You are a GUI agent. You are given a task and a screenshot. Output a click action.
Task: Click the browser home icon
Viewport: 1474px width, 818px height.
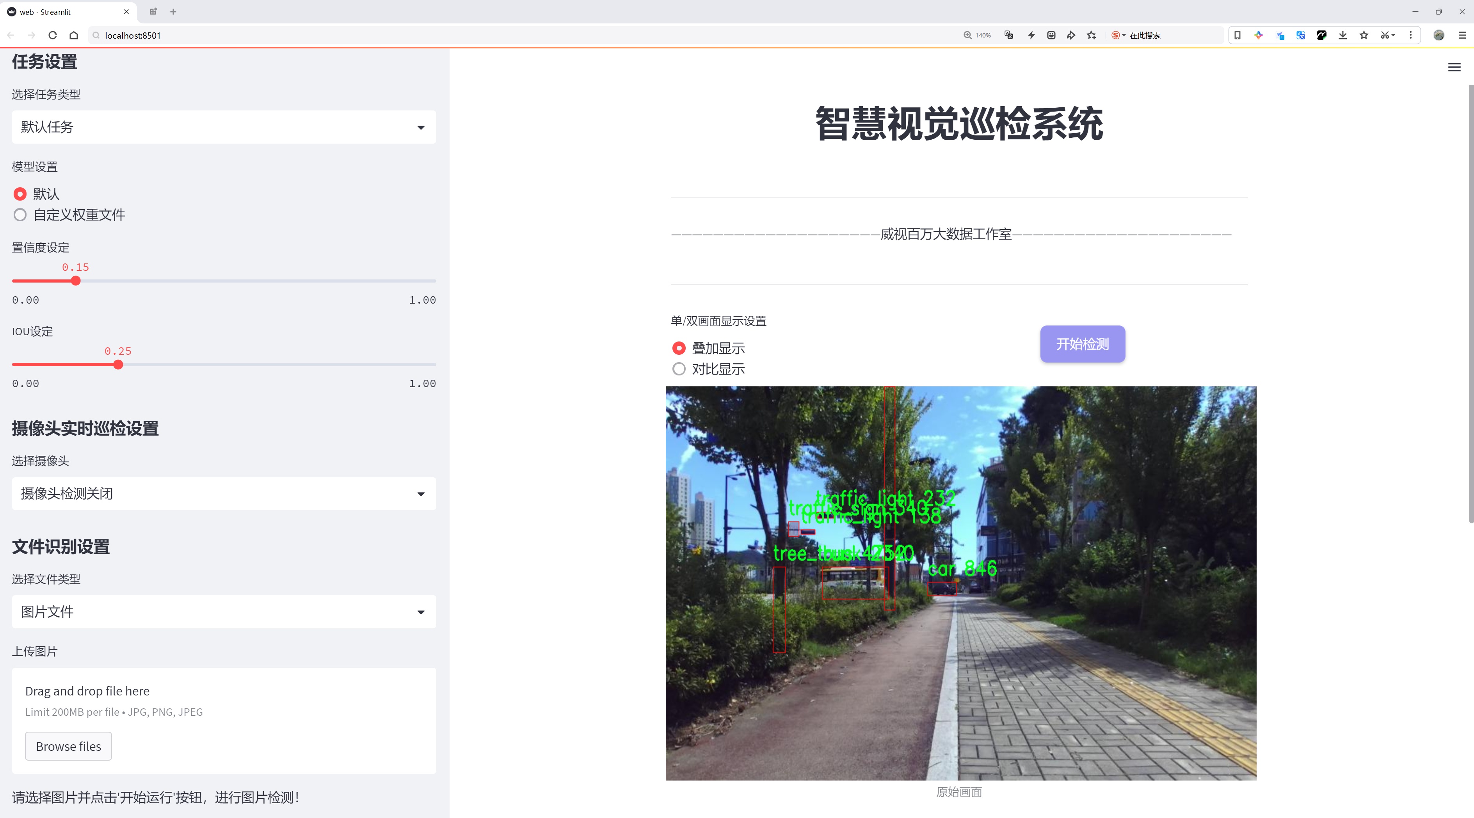pyautogui.click(x=74, y=36)
